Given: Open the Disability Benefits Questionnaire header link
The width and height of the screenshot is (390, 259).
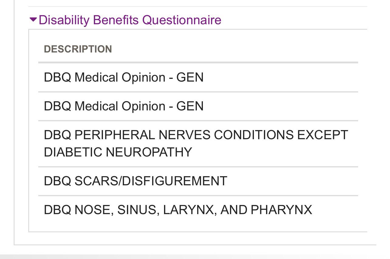Looking at the screenshot, I should (130, 20).
